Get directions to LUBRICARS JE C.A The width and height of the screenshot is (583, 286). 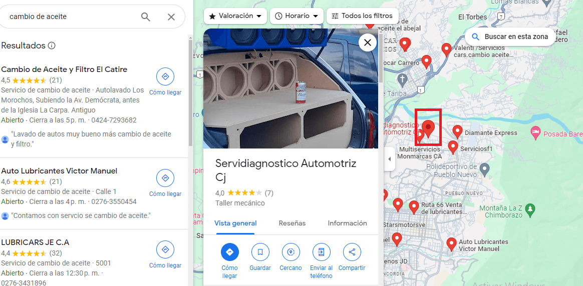165,249
